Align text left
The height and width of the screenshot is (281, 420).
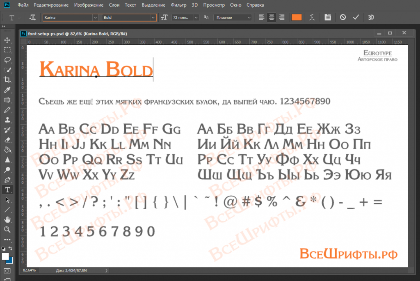[261, 17]
